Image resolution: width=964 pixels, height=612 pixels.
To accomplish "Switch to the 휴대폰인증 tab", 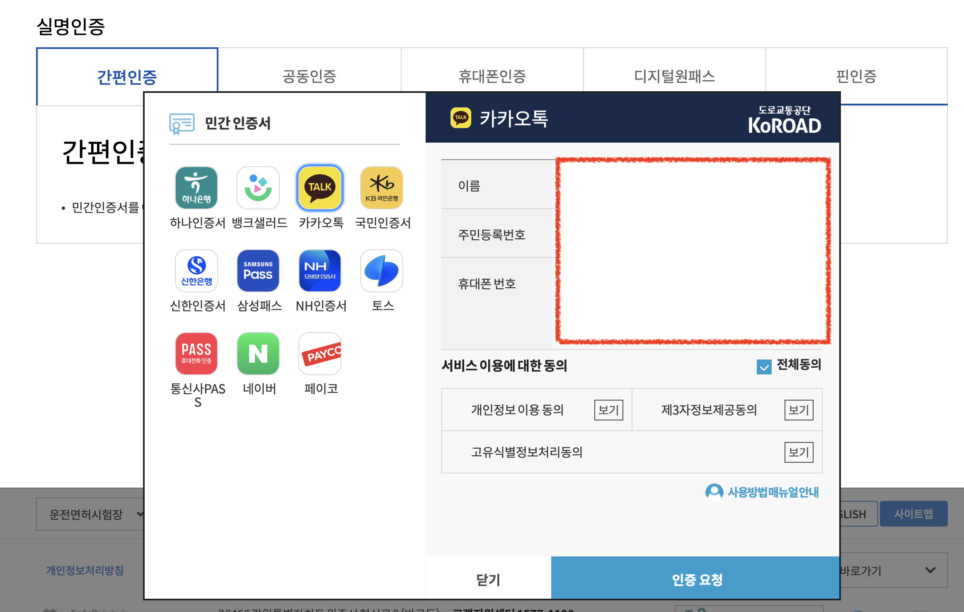I will point(492,76).
